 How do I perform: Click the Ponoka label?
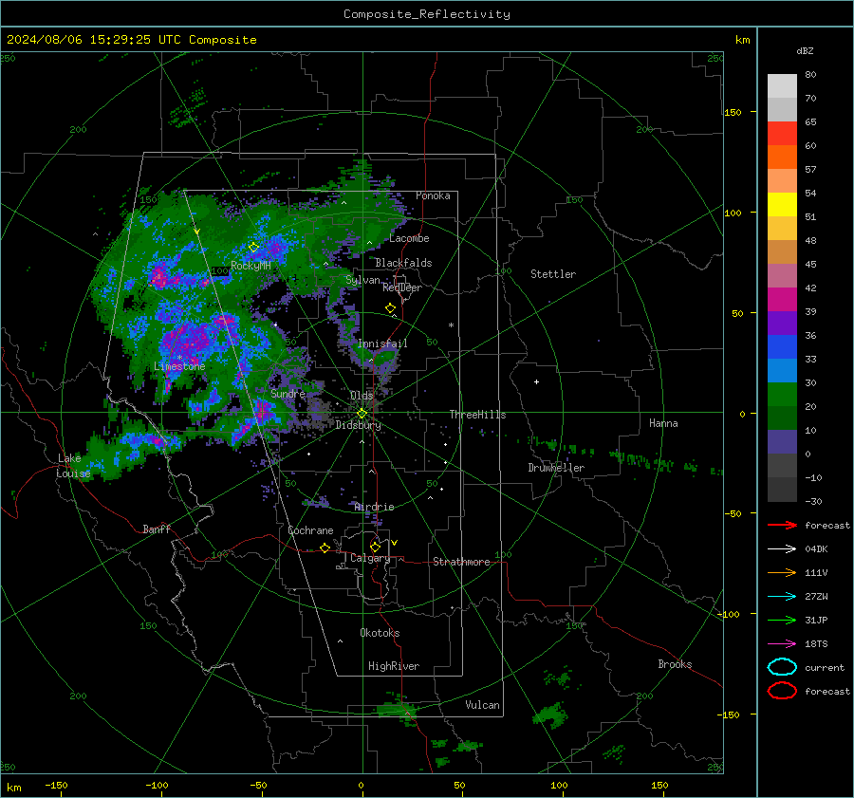tap(433, 196)
